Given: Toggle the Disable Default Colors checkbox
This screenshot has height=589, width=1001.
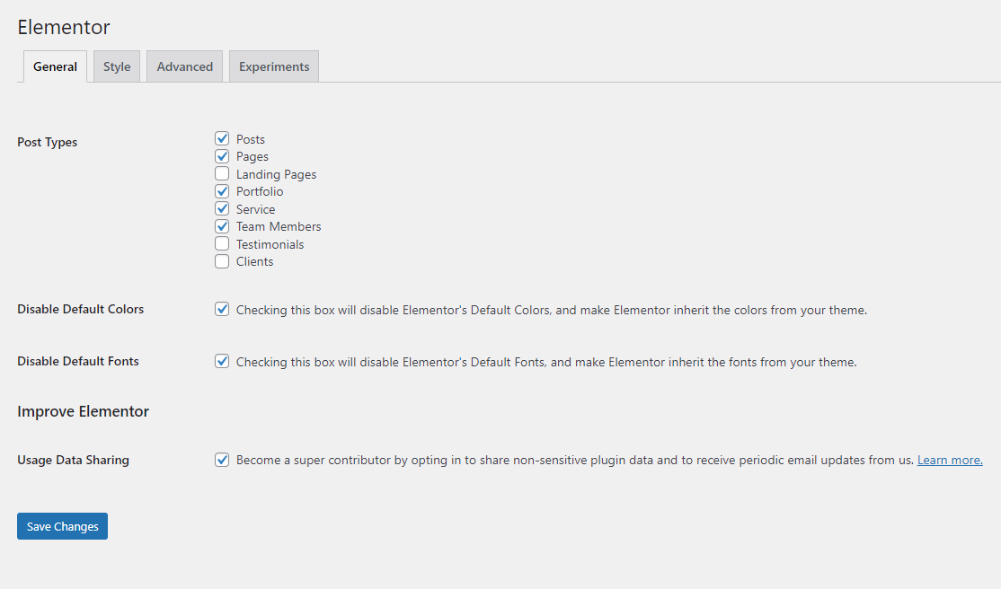Looking at the screenshot, I should tap(222, 310).
